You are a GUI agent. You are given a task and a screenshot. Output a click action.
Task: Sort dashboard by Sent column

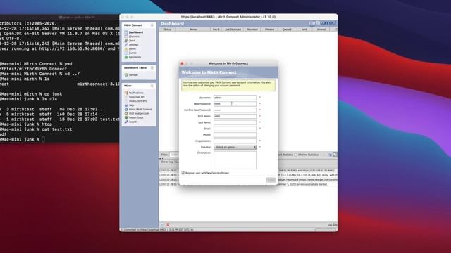pos(304,30)
